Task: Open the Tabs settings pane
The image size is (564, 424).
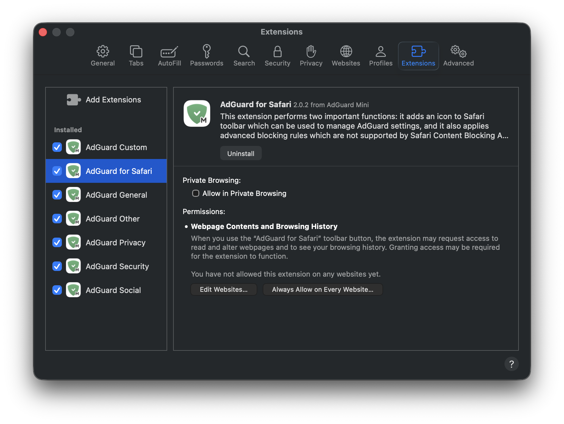Action: (136, 55)
